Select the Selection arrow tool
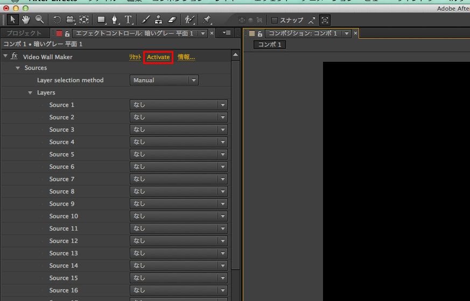This screenshot has width=470, height=301. [13, 20]
